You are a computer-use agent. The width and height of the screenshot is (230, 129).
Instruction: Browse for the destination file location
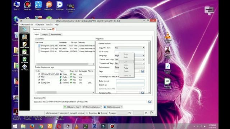pyautogui.click(x=149, y=102)
